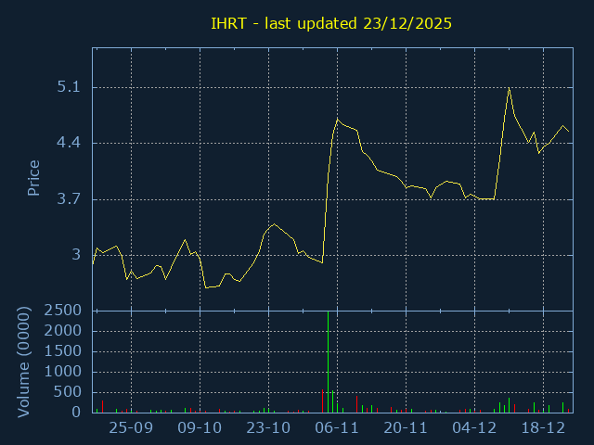594x445 pixels.
Task: Click the 06-11 date label
Action: (x=337, y=428)
